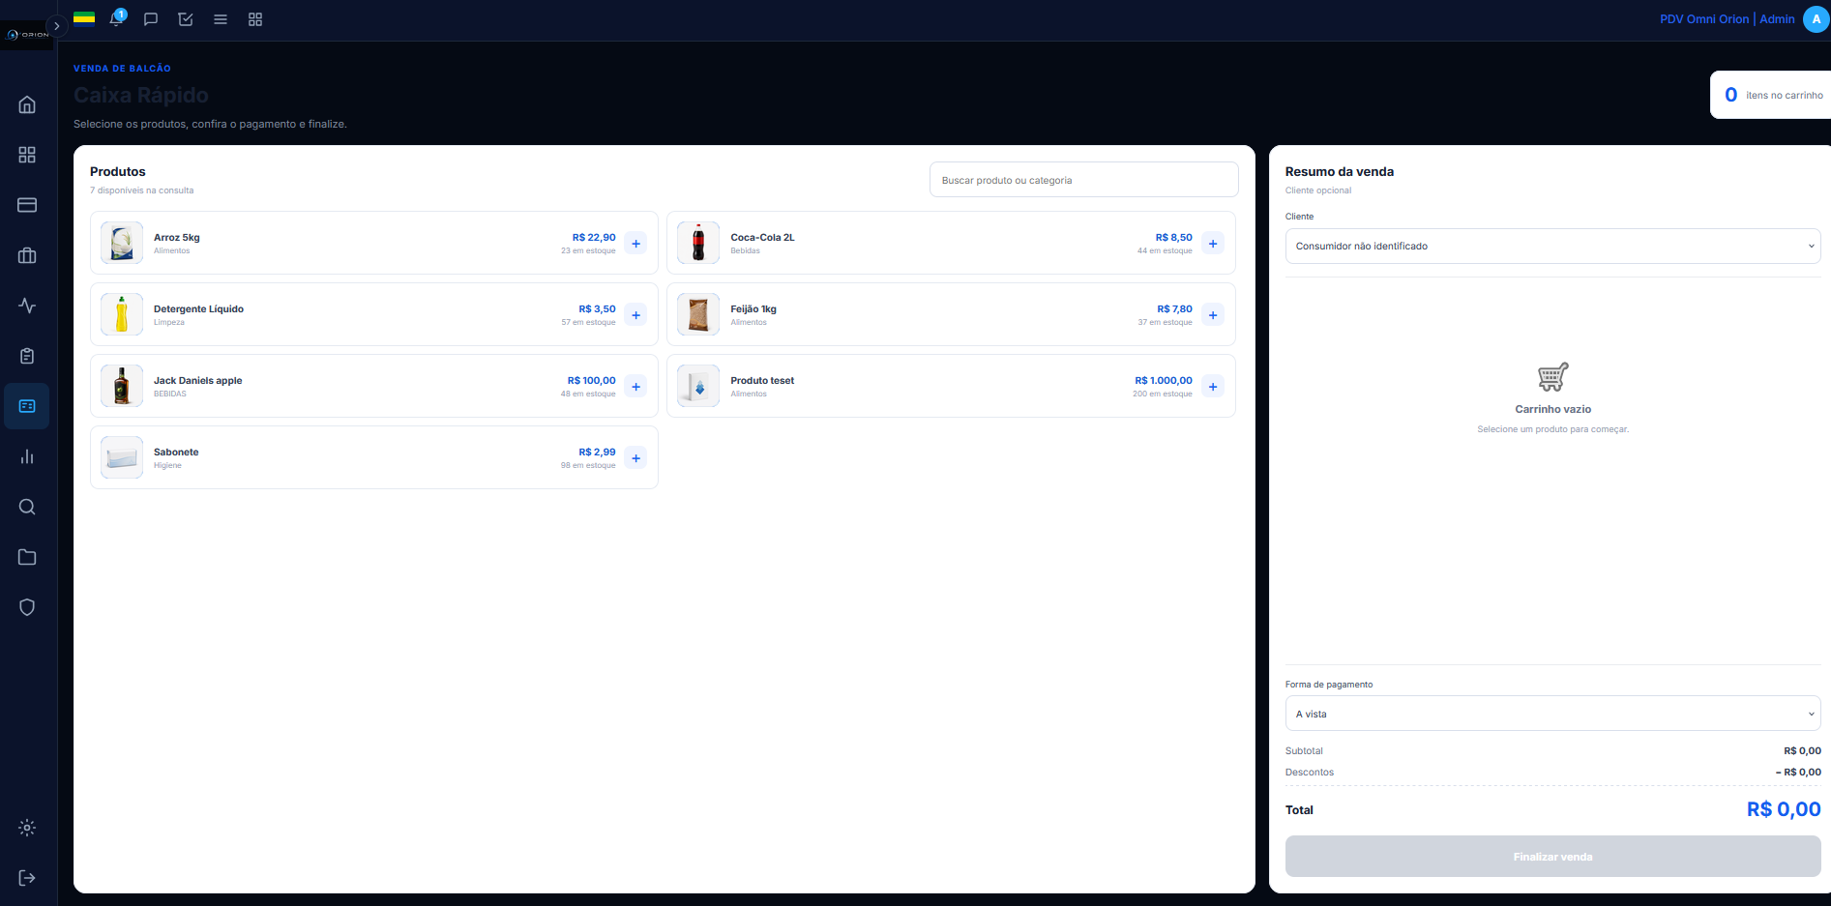Screen dimensions: 1831x906
Task: Open the briefcase icon in sidebar
Action: pyautogui.click(x=27, y=255)
